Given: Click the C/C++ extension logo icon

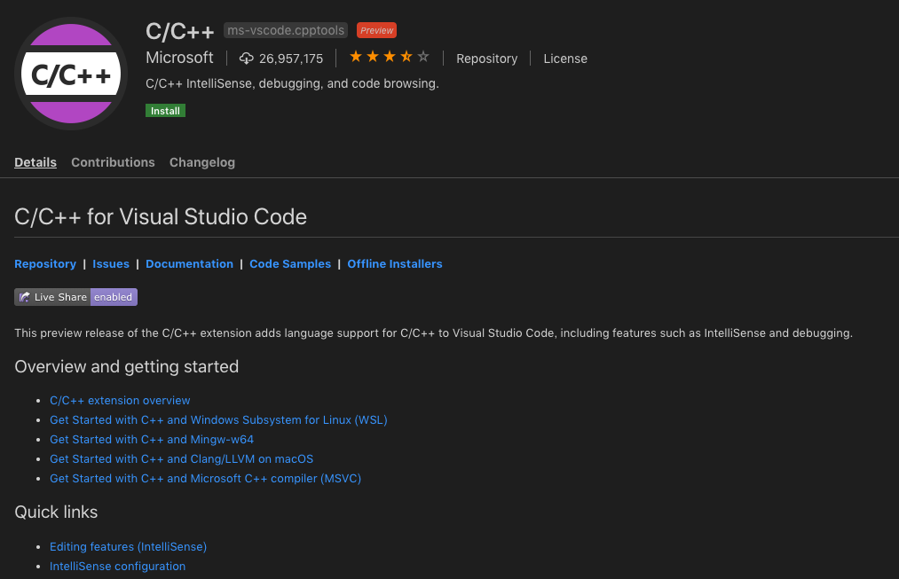Looking at the screenshot, I should pos(71,74).
